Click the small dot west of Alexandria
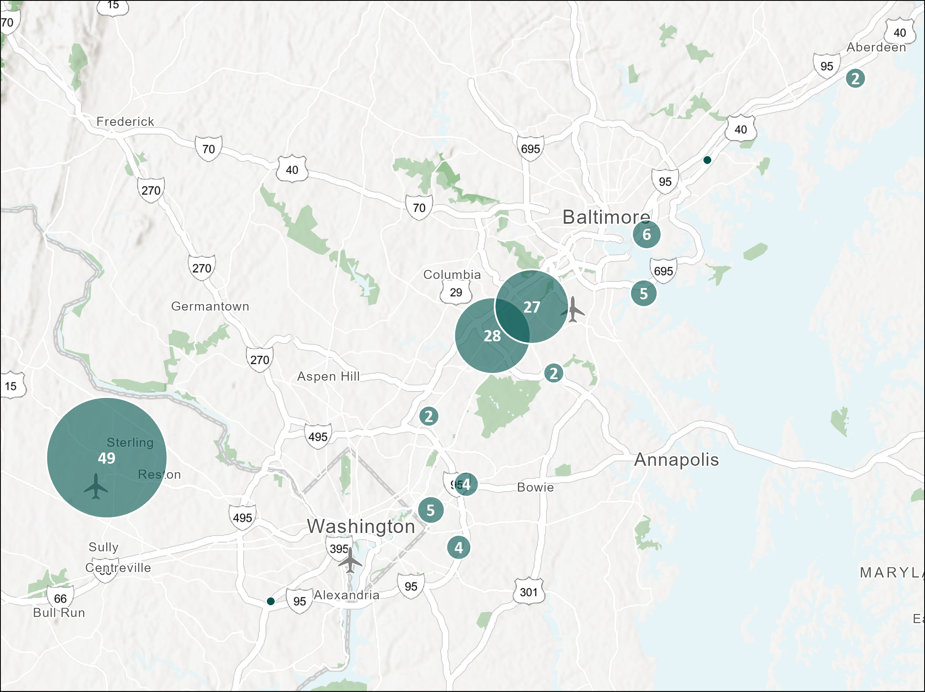925x692 pixels. coord(271,601)
